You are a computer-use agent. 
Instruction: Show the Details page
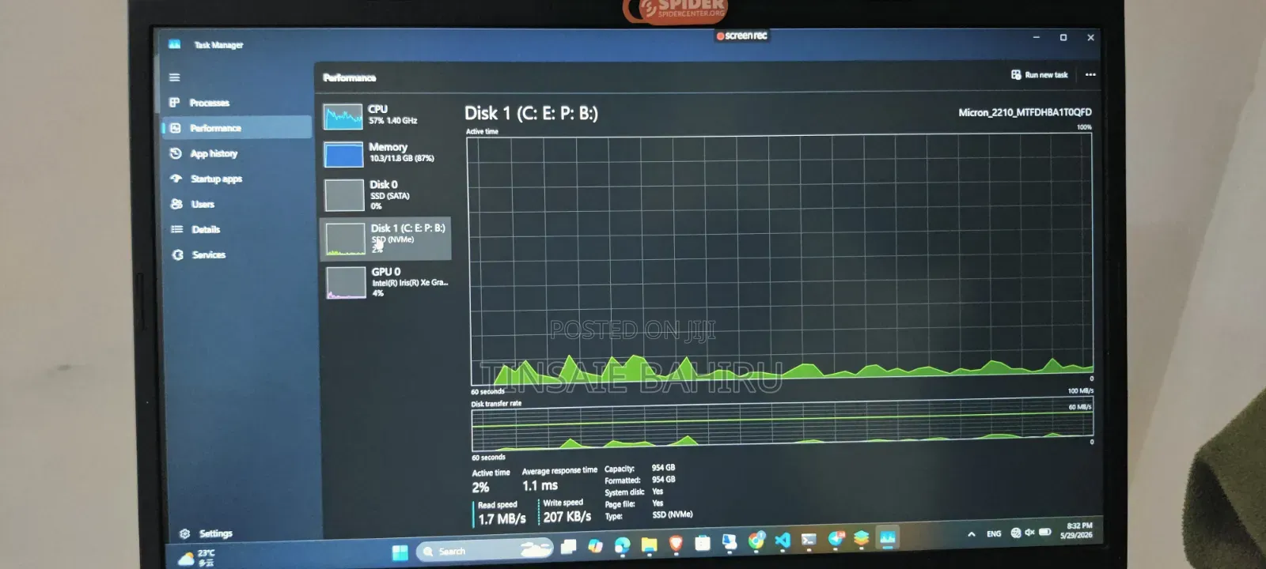pyautogui.click(x=195, y=229)
